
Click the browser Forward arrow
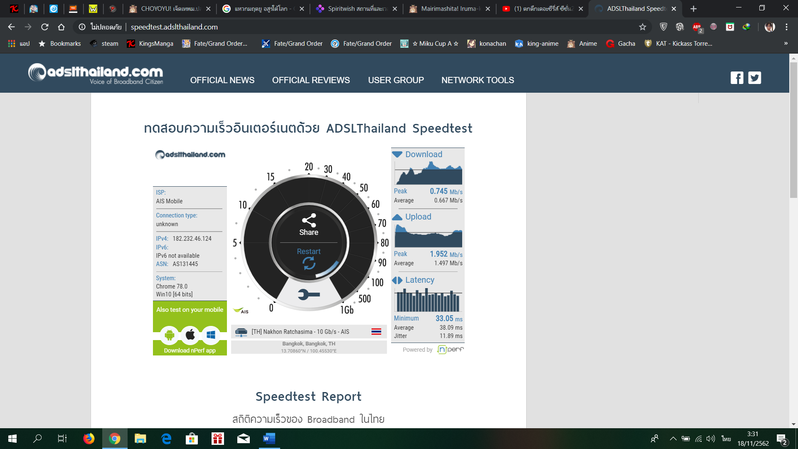coord(28,27)
